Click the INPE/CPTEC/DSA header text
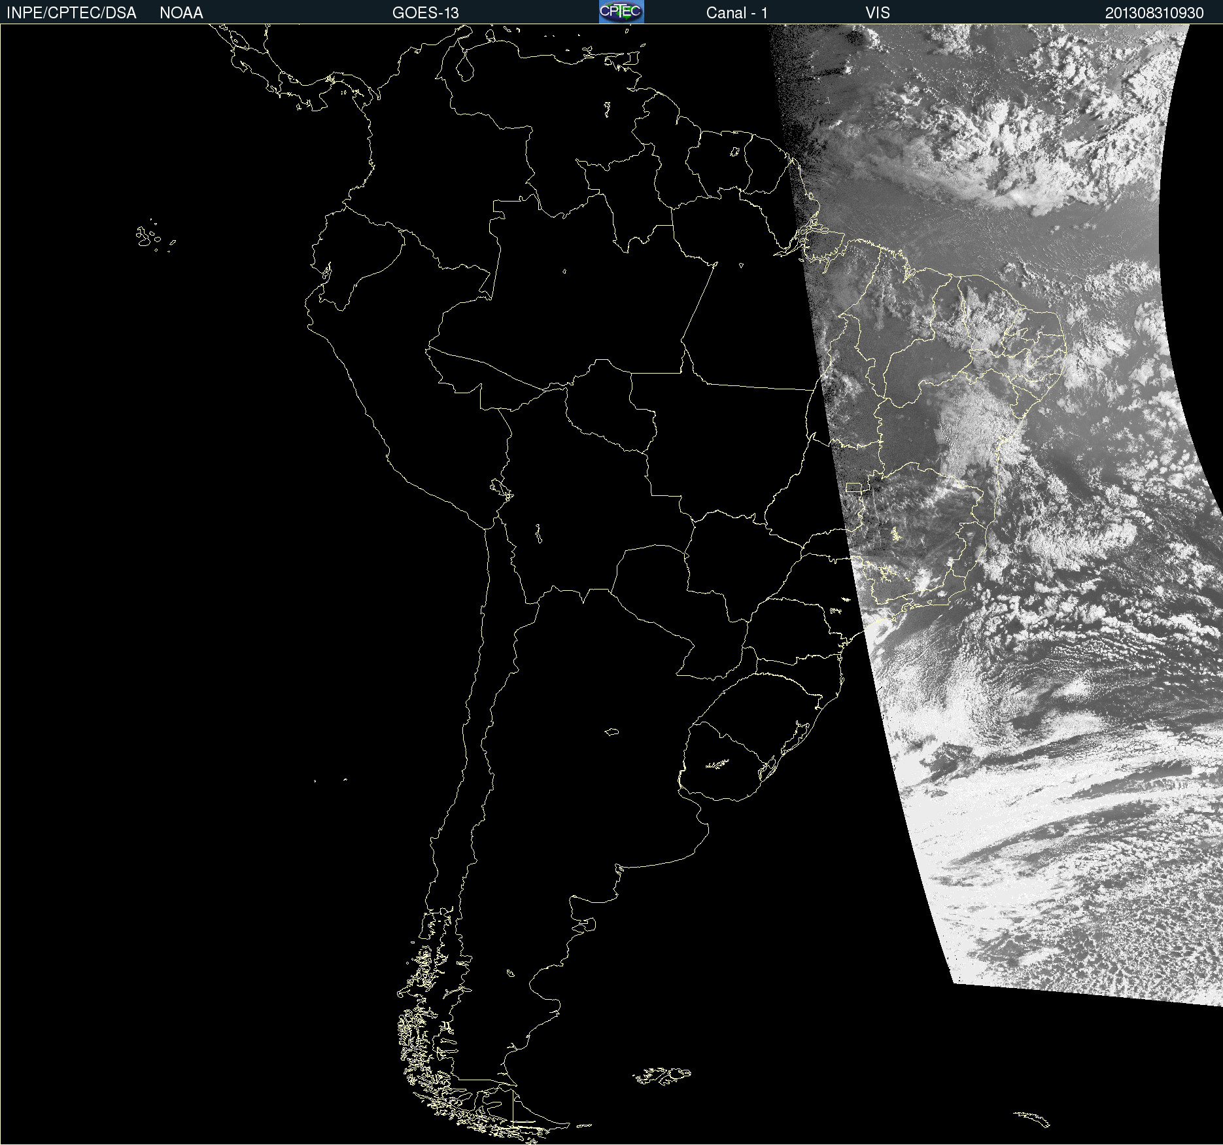This screenshot has width=1223, height=1145. click(x=71, y=13)
